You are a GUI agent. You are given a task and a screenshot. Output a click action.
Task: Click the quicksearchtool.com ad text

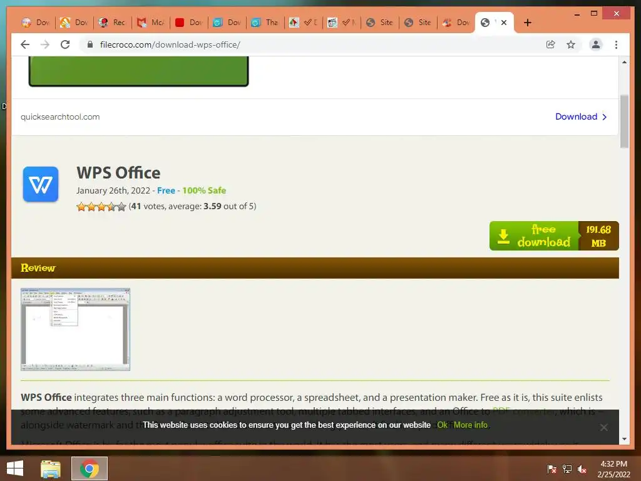(x=60, y=117)
